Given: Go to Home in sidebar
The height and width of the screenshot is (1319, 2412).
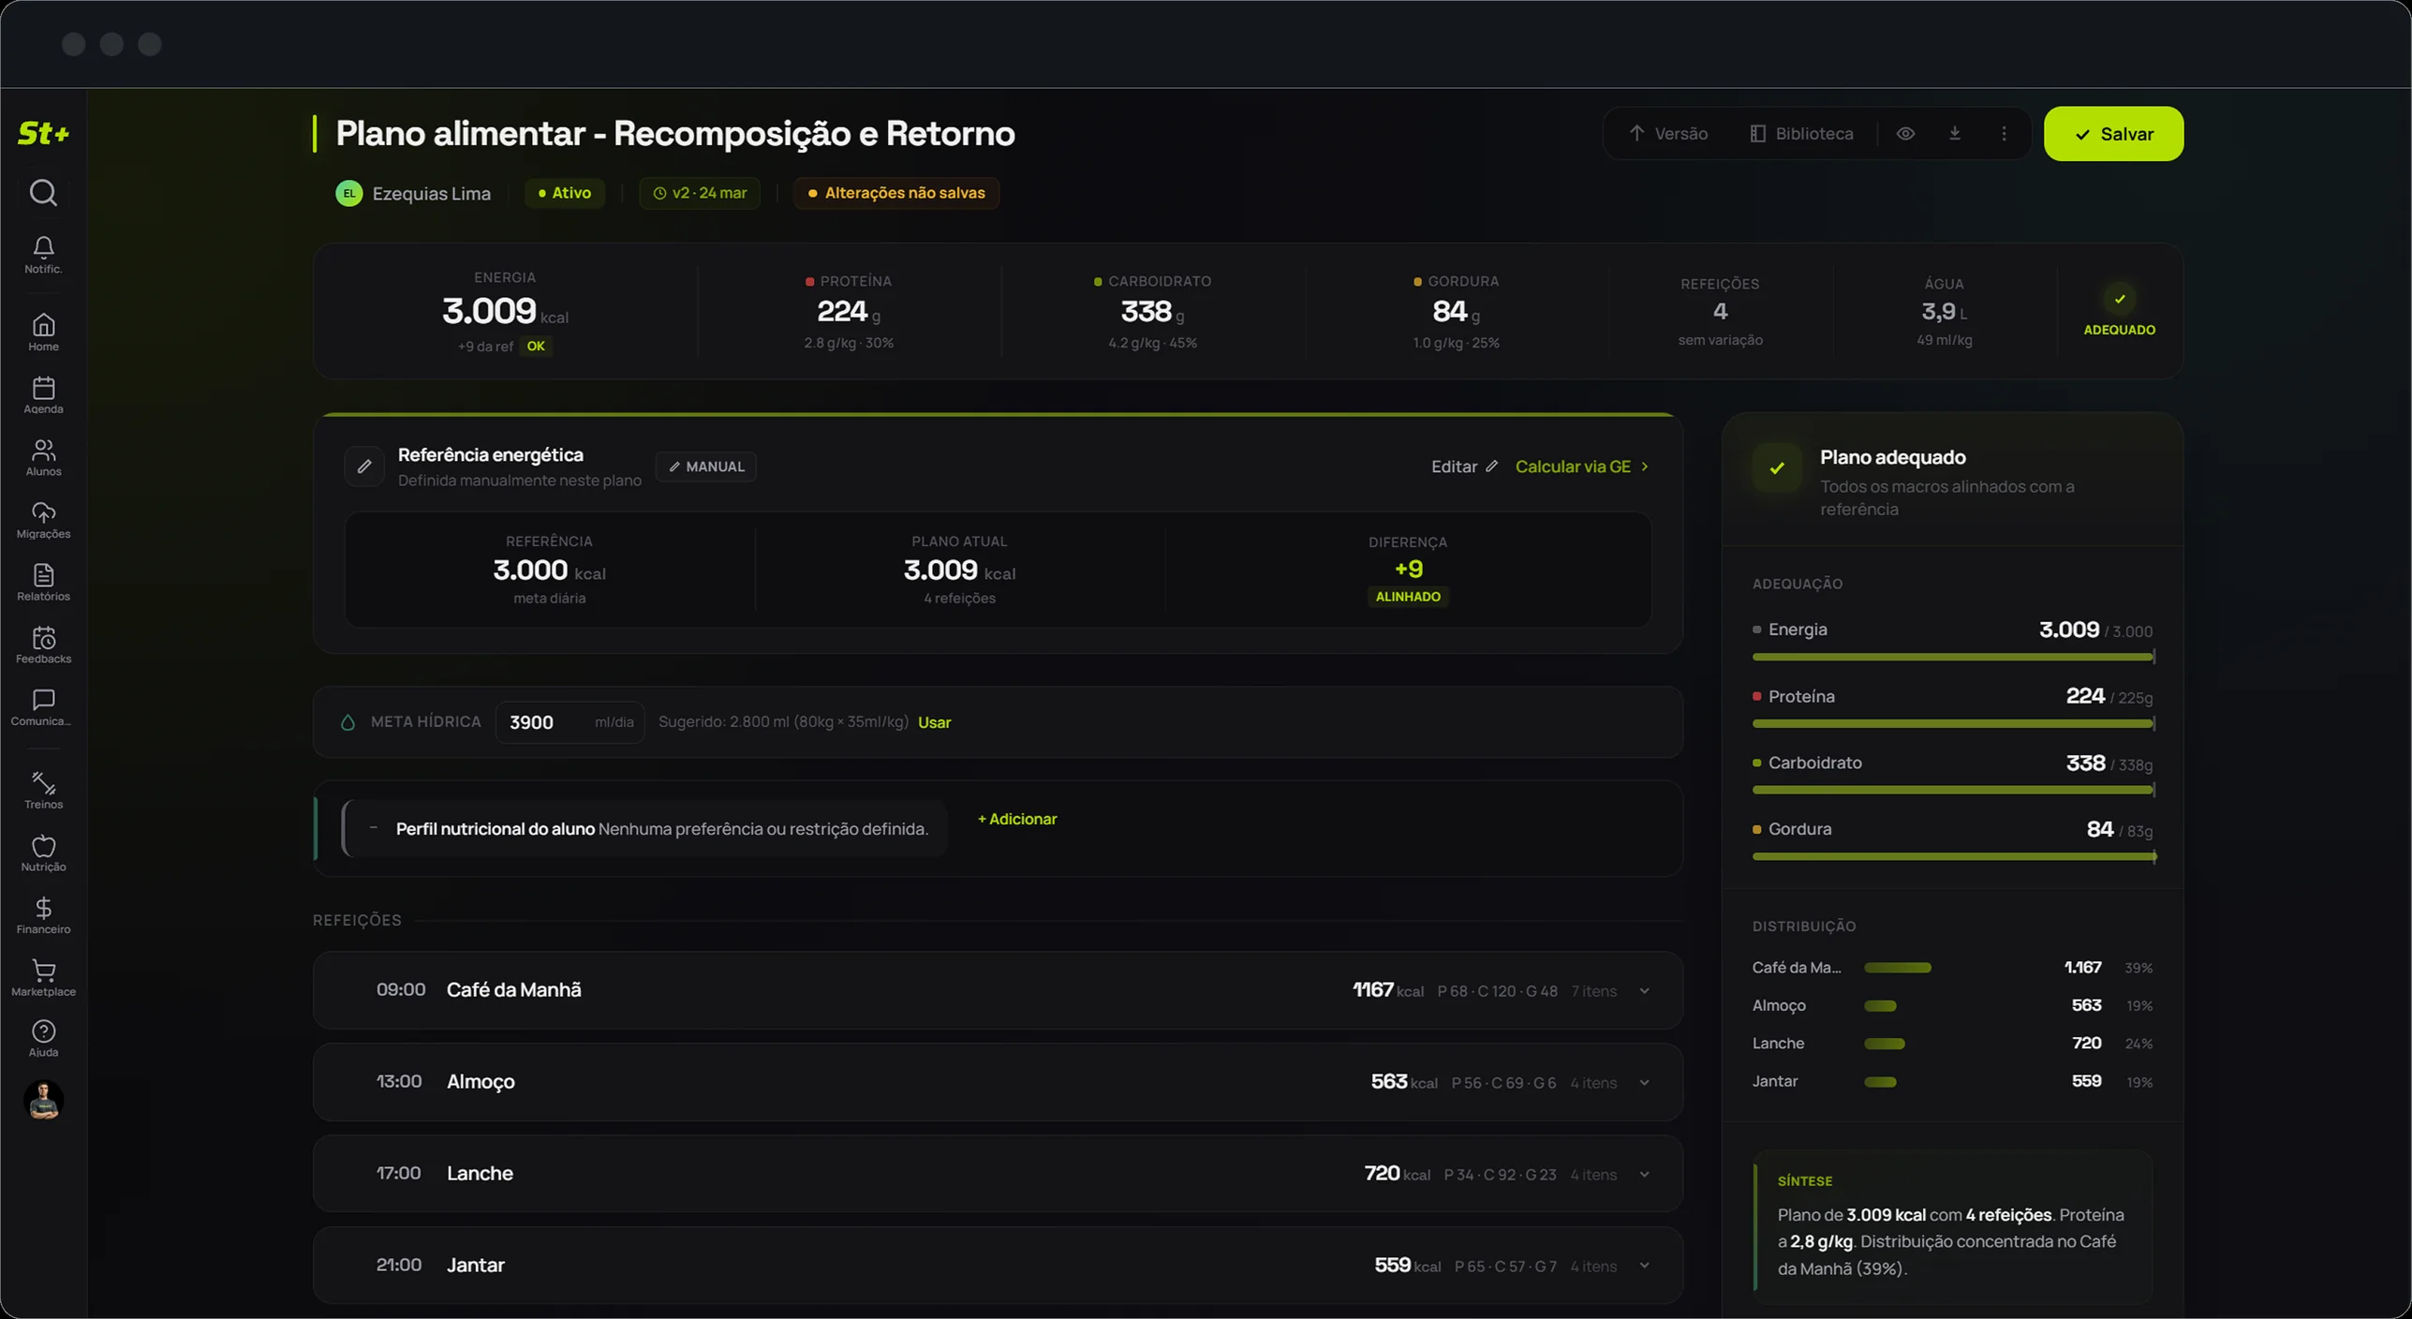Looking at the screenshot, I should point(43,333).
